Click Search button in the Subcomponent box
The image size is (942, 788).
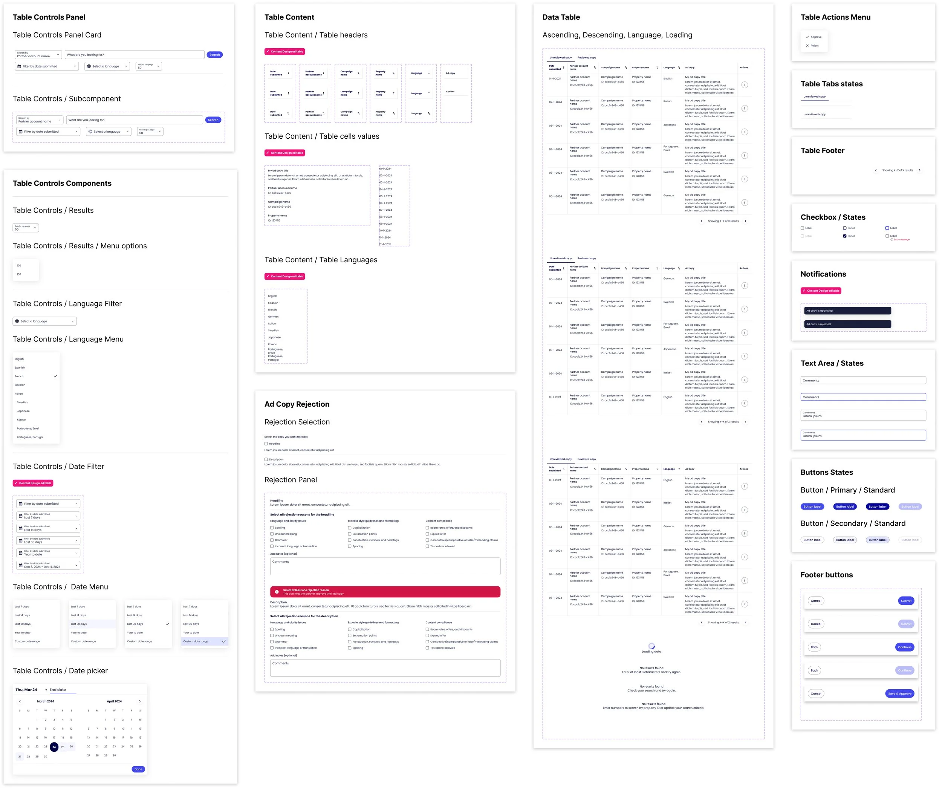(x=214, y=120)
